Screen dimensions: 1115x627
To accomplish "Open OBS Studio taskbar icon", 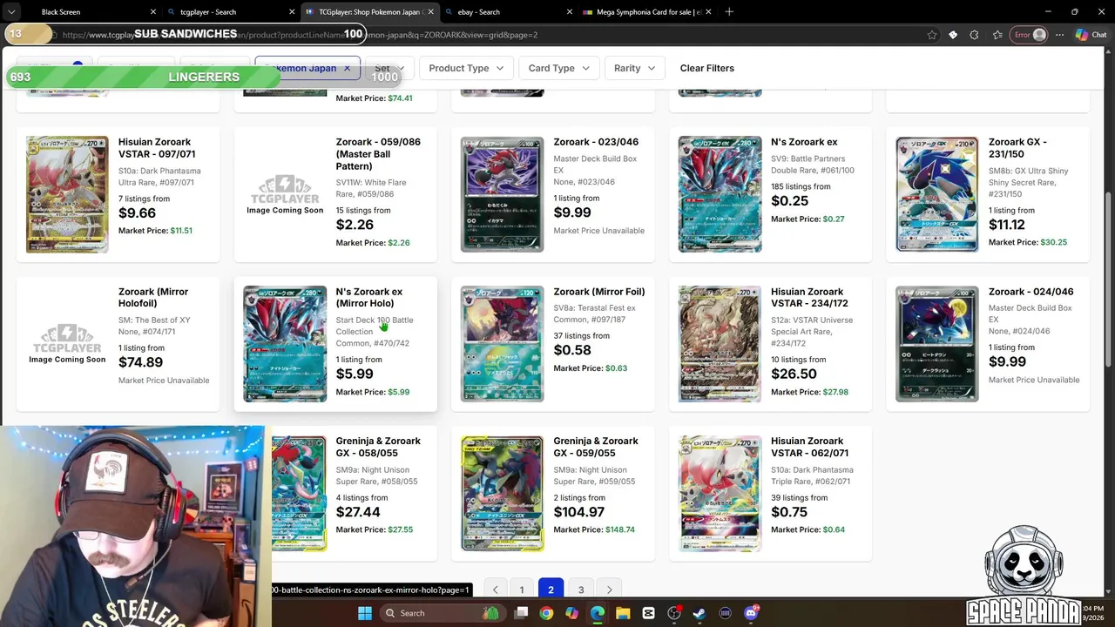I will (674, 613).
